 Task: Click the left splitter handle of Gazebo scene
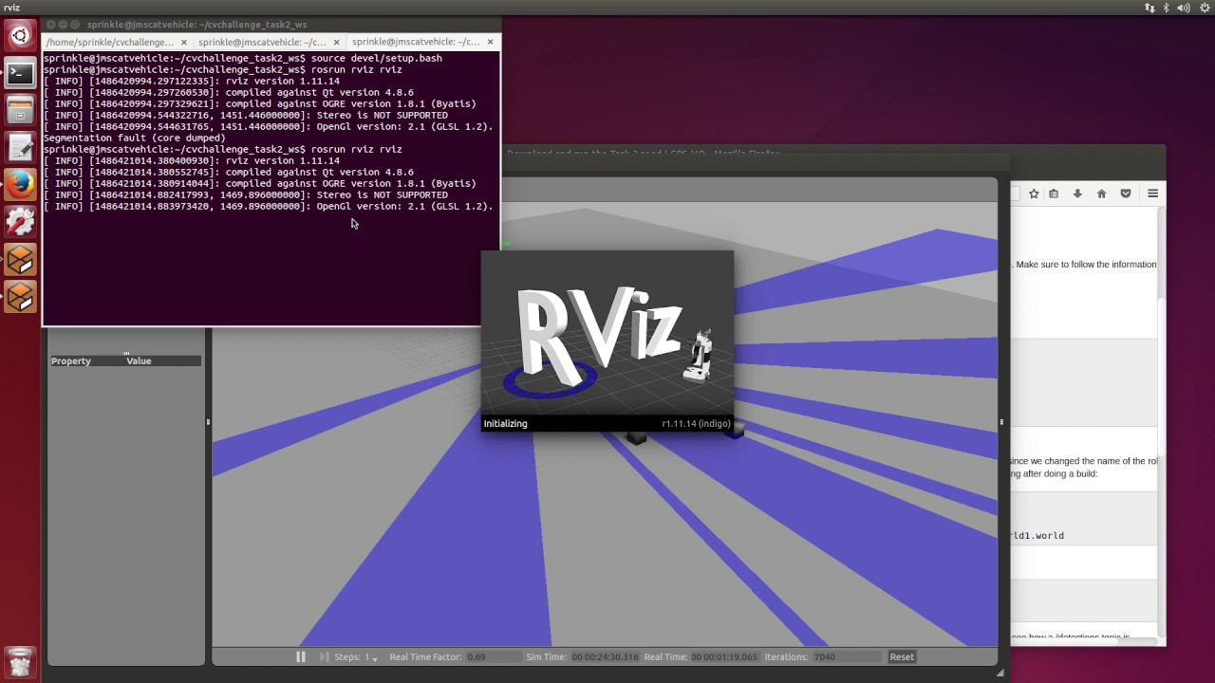click(x=208, y=422)
